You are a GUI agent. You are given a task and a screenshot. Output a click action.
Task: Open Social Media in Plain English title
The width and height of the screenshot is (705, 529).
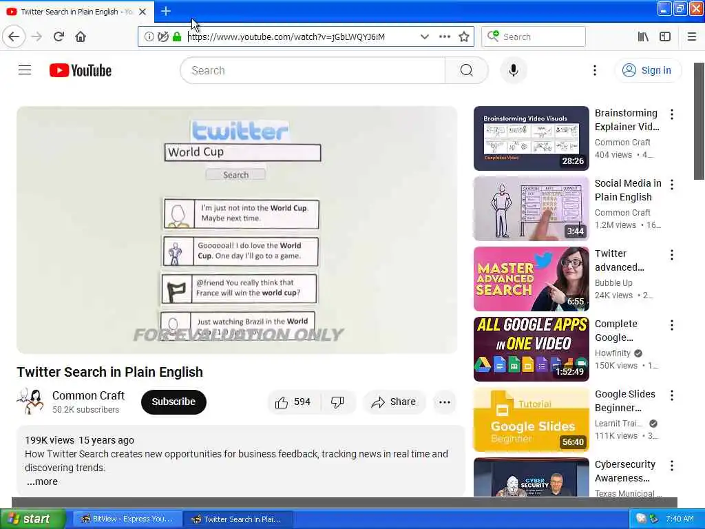(628, 190)
